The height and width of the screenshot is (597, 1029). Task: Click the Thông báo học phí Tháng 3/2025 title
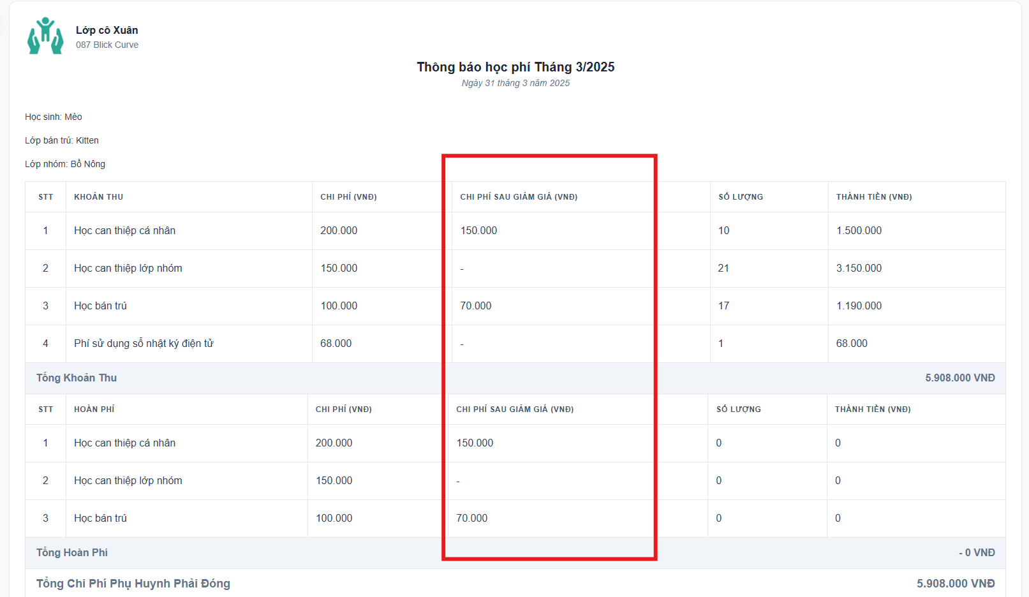[x=515, y=67]
